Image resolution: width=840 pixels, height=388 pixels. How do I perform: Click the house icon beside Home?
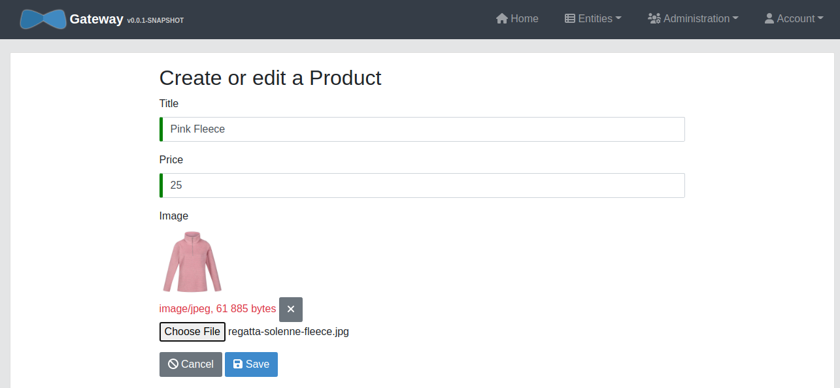pyautogui.click(x=501, y=19)
